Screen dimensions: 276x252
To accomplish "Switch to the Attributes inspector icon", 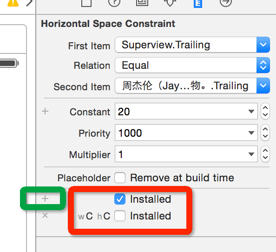I will point(170,2).
